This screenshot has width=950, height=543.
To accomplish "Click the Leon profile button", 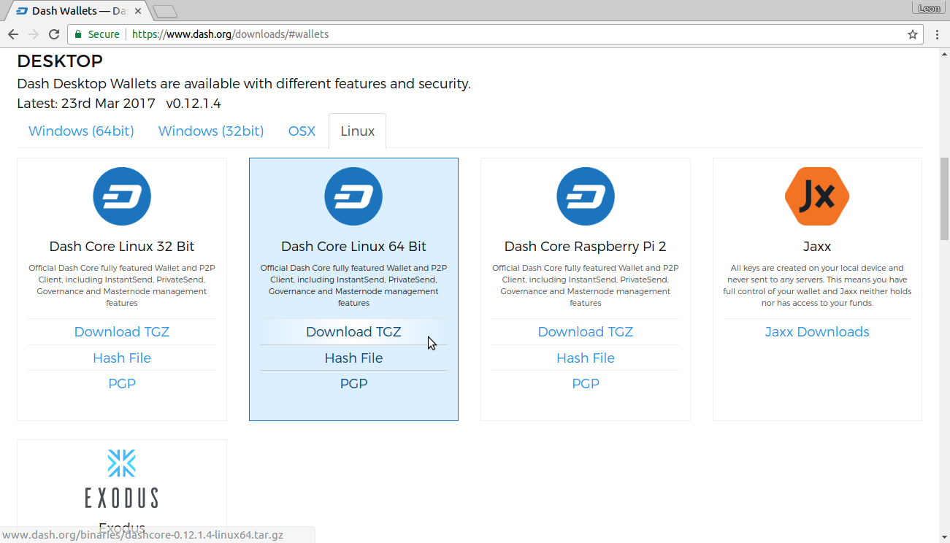I will (929, 8).
